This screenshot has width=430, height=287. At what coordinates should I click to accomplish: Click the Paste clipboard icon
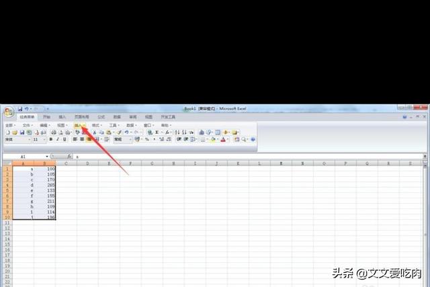point(108,132)
